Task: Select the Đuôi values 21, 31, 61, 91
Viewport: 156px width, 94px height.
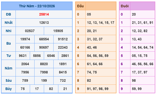Action: click(x=142, y=23)
